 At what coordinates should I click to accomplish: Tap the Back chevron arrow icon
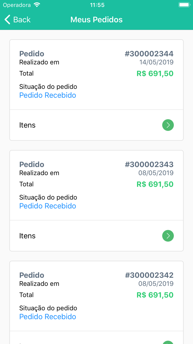(7, 20)
